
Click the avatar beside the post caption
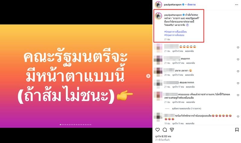pyautogui.click(x=158, y=16)
